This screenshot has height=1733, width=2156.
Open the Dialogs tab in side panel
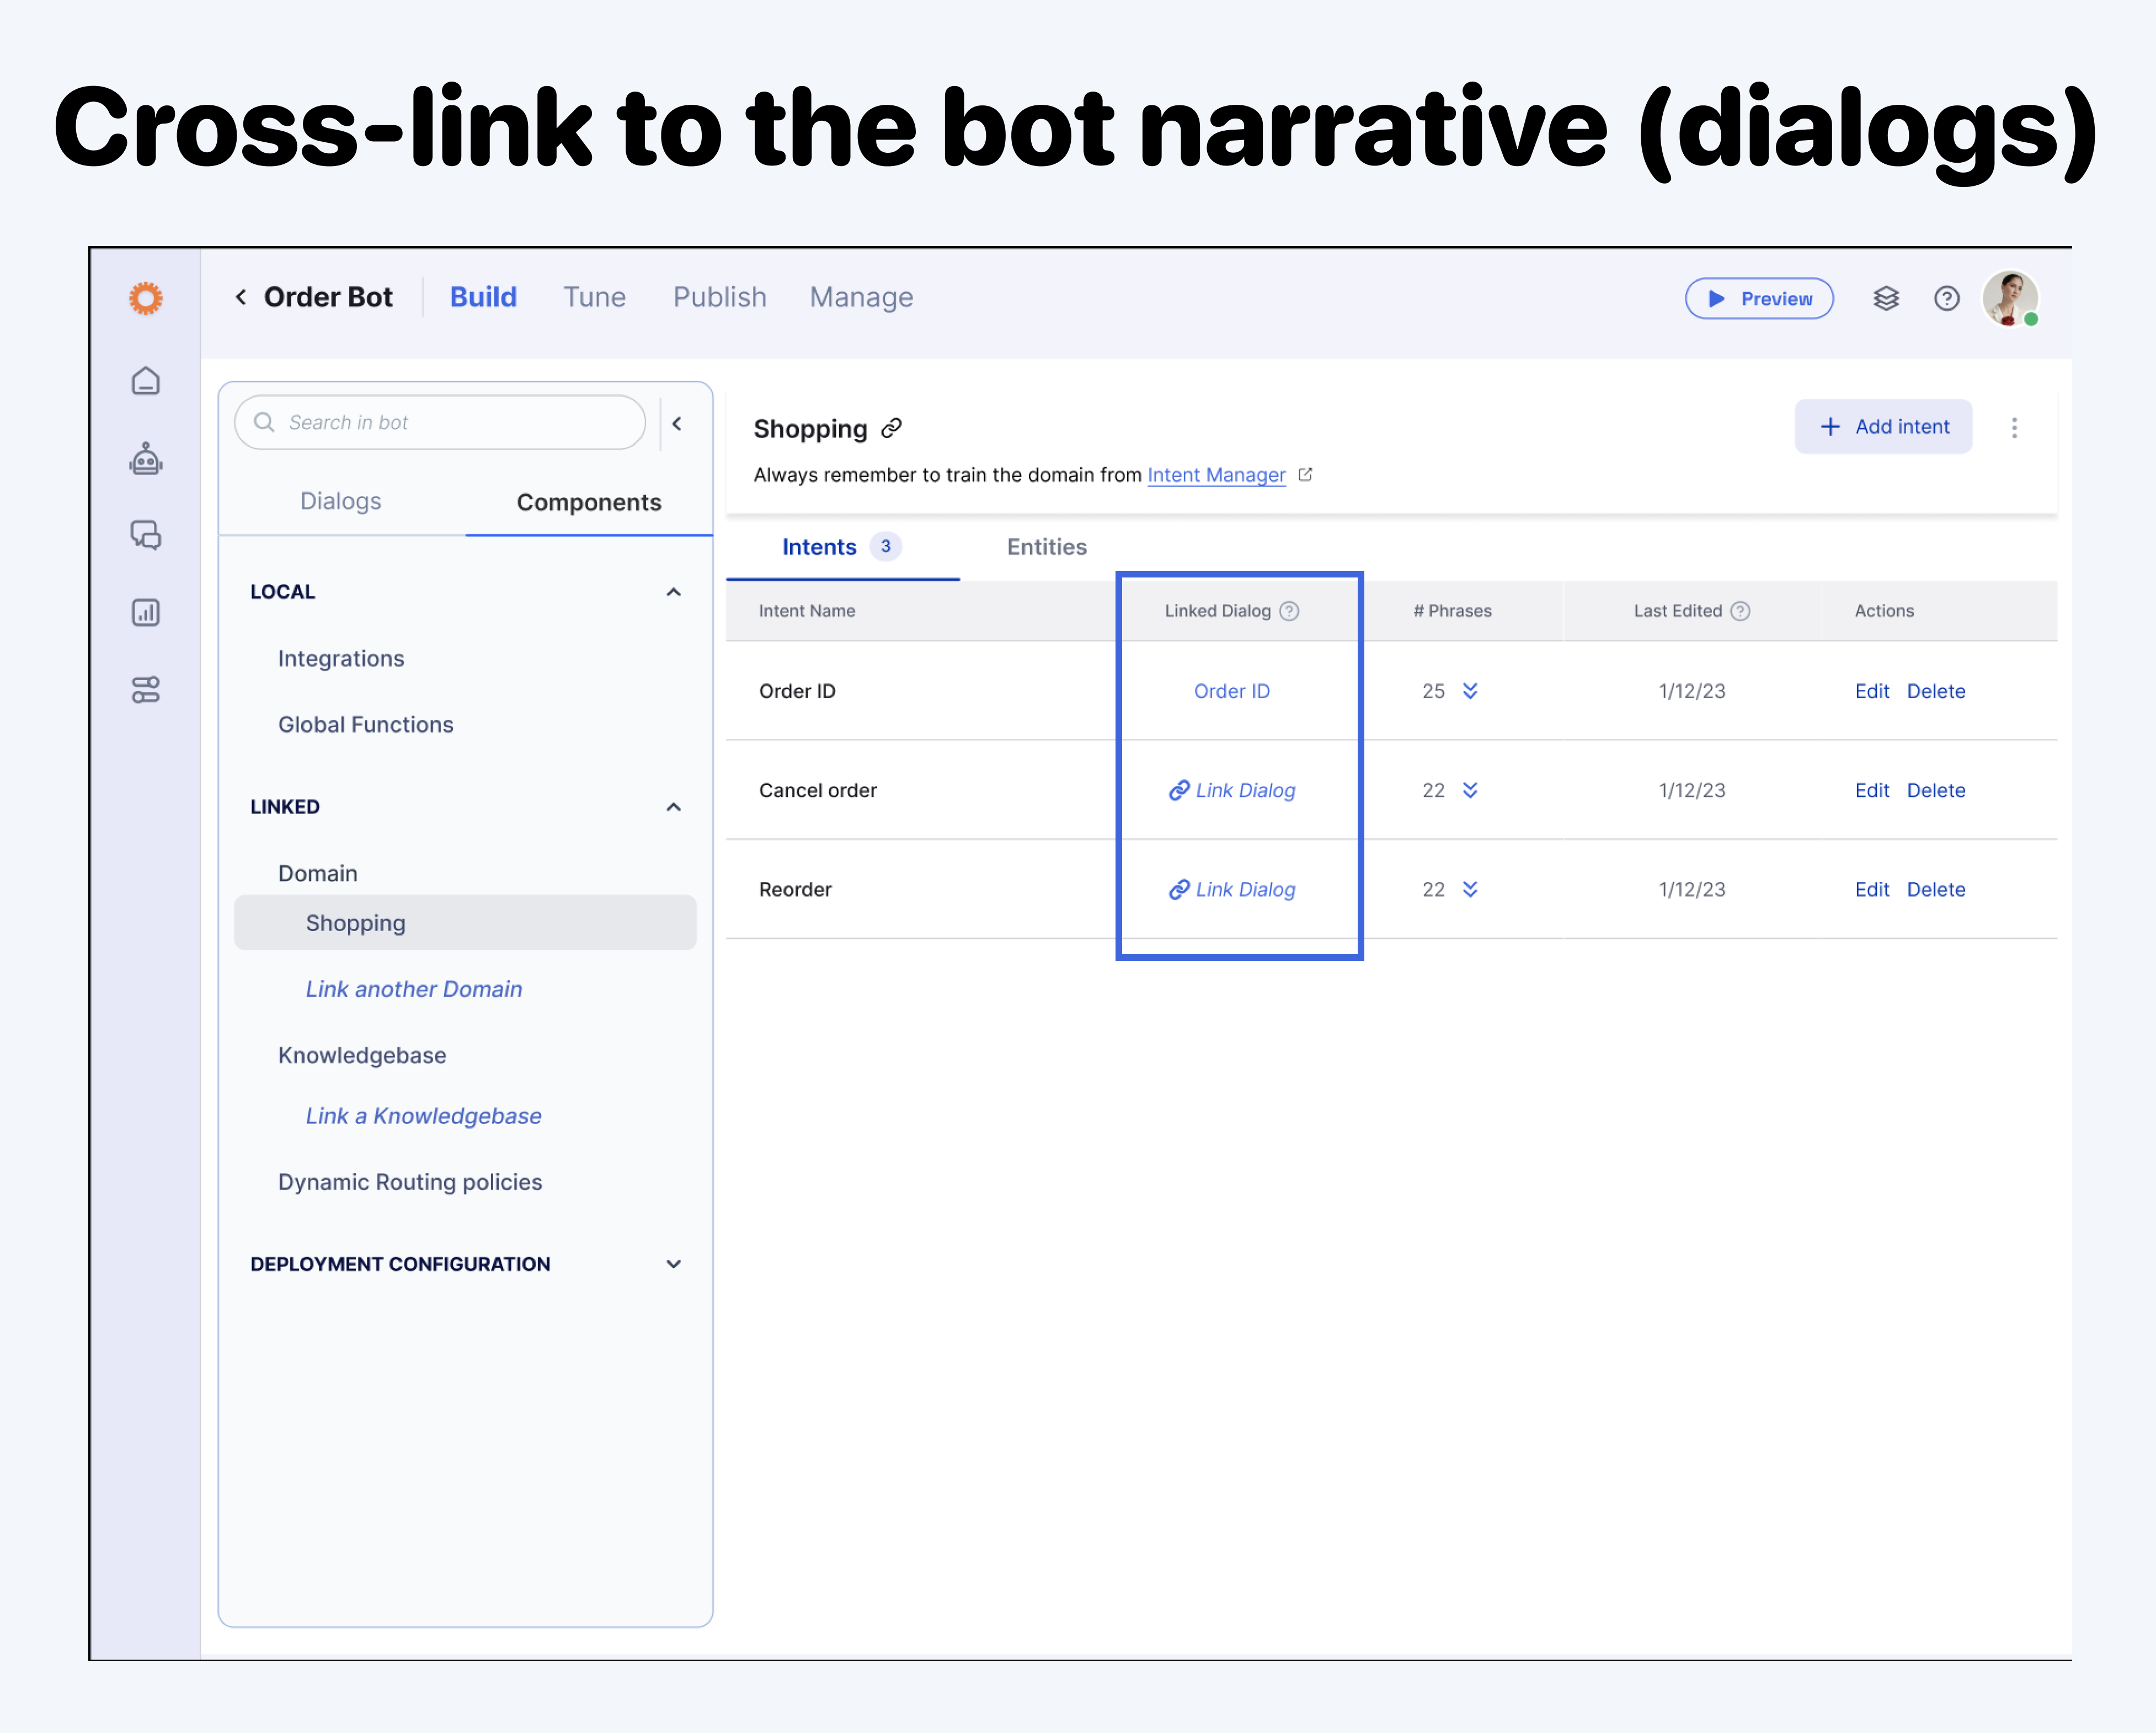tap(341, 501)
